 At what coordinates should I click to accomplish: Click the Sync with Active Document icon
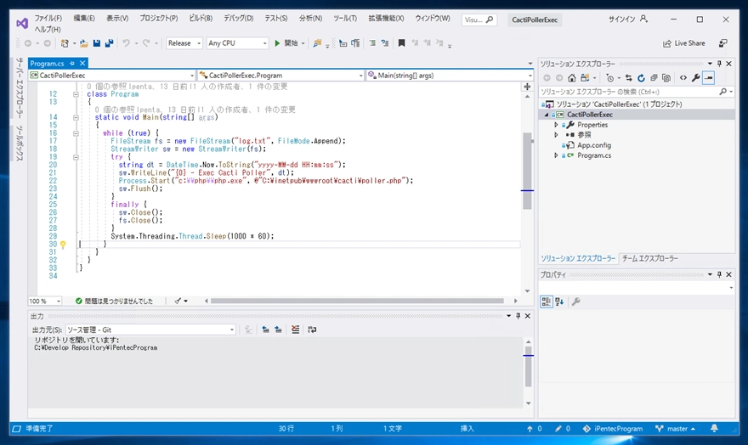tap(629, 77)
